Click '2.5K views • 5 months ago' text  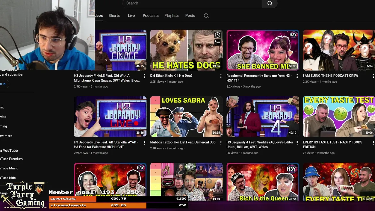coord(91,86)
